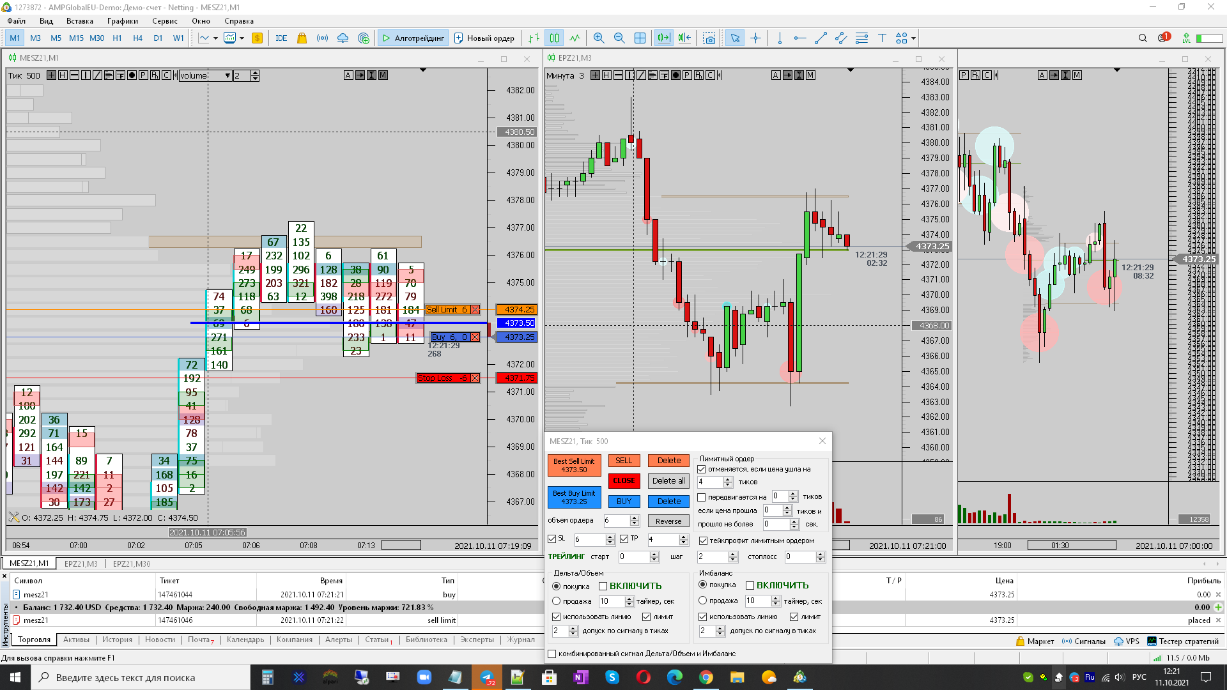Open the Графики menu
Screen dimensions: 1227x690
(122, 21)
